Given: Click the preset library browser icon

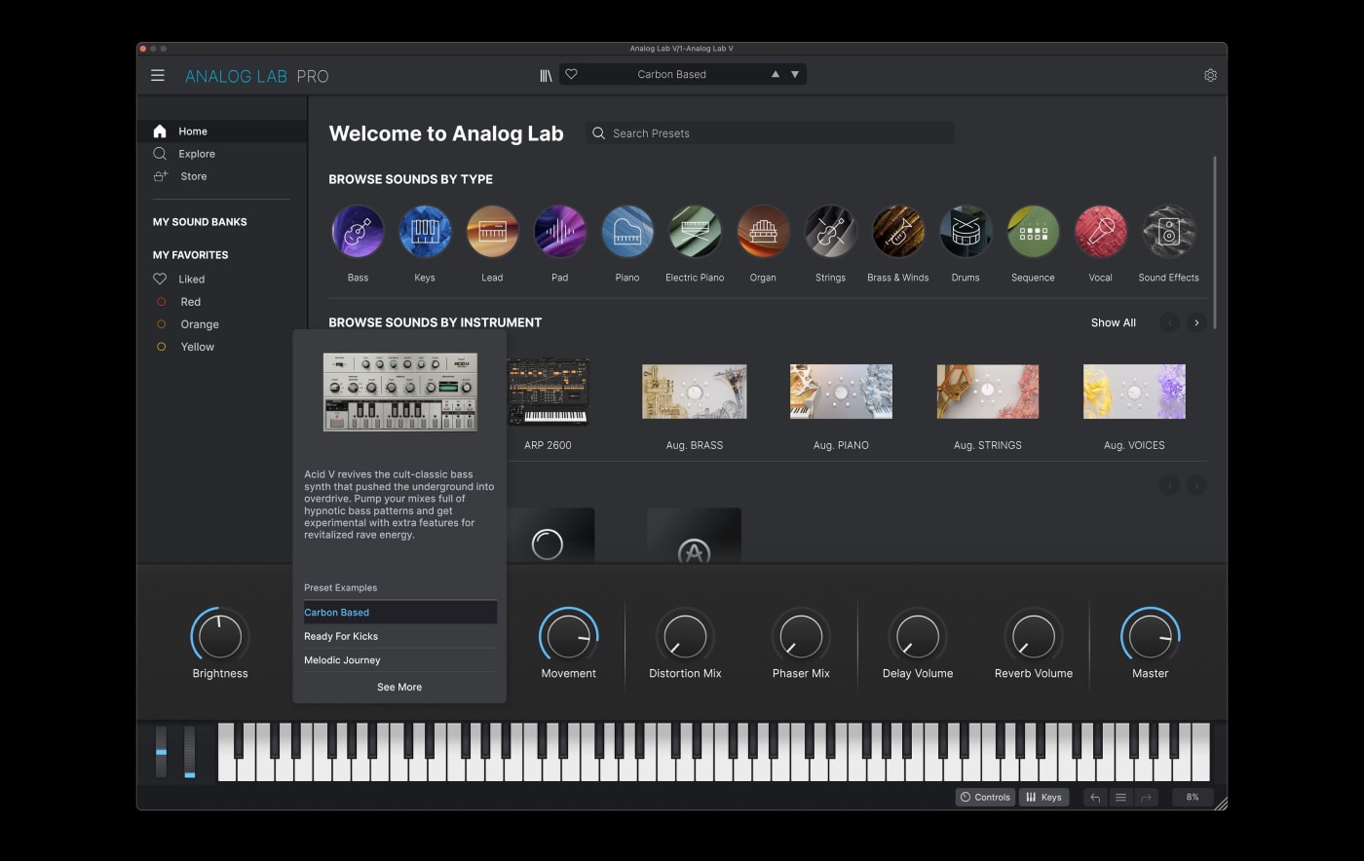Looking at the screenshot, I should 546,75.
